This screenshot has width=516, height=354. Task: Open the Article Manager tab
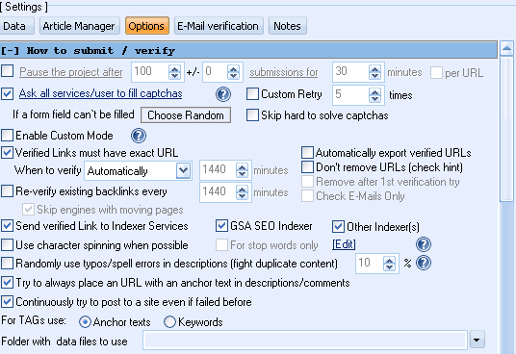click(79, 26)
